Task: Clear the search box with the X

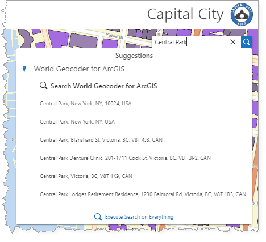Action: click(232, 42)
